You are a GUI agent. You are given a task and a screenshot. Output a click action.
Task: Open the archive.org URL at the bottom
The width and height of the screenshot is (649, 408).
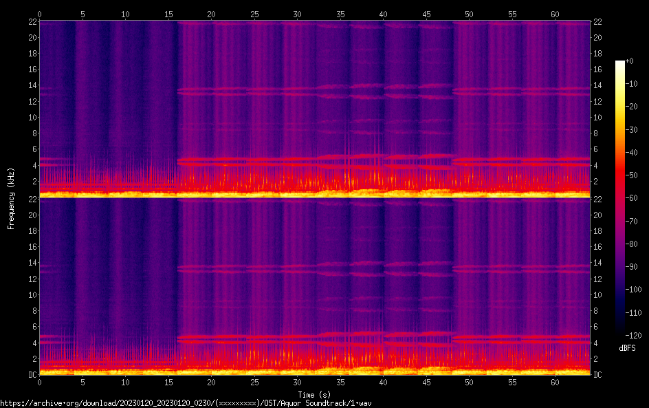(x=190, y=403)
